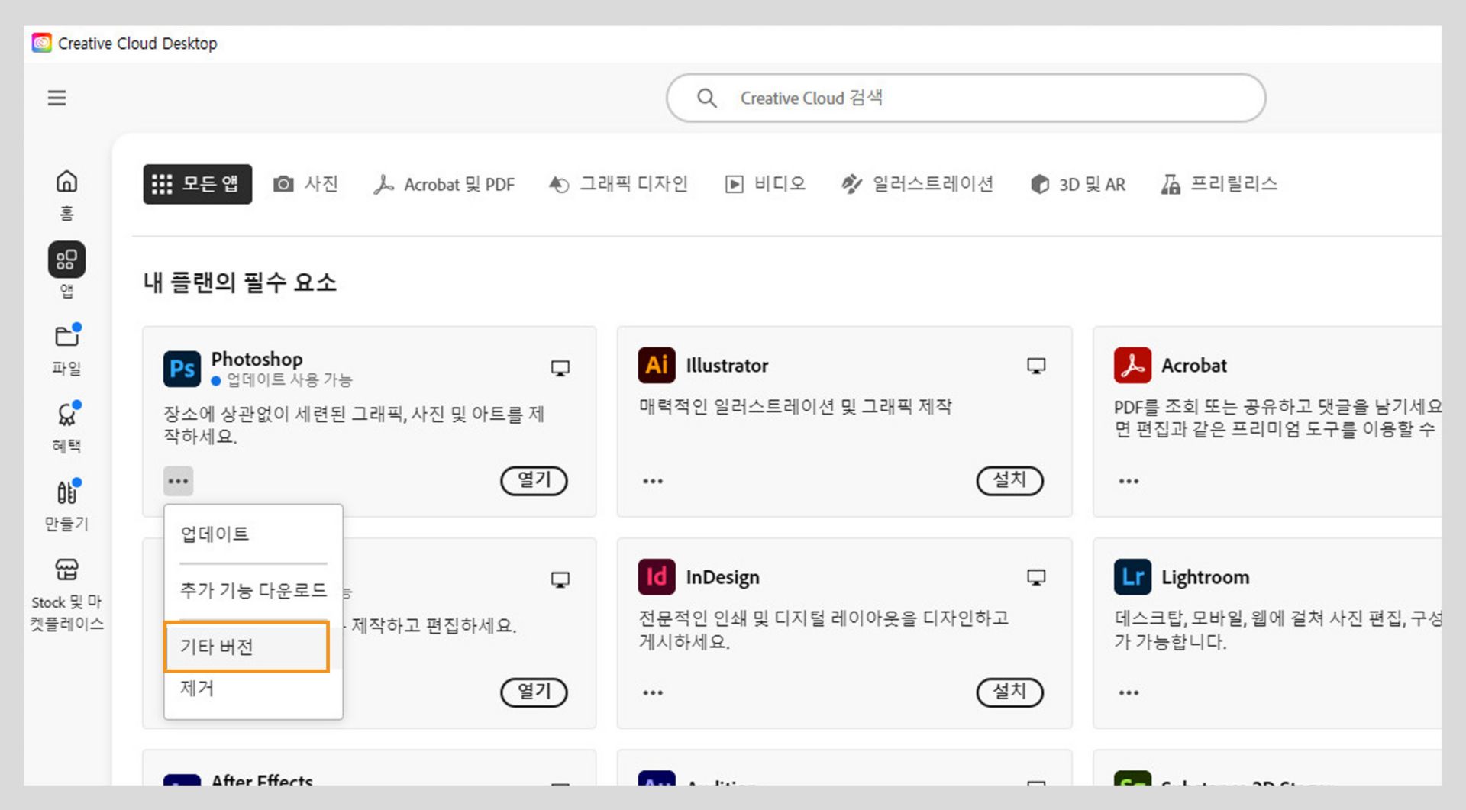Click the Lightroom app title
Image resolution: width=1466 pixels, height=810 pixels.
tap(1206, 577)
